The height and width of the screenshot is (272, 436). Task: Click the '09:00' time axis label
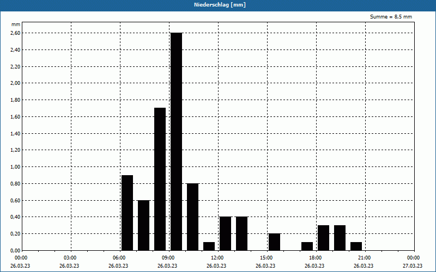click(x=169, y=258)
